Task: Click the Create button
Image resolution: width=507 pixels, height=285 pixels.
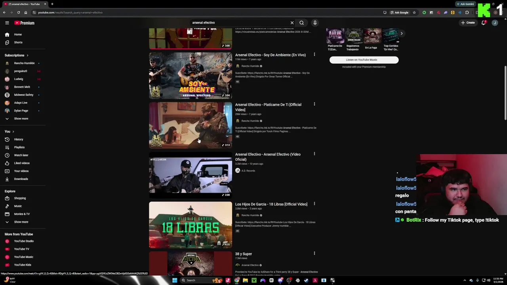Action: click(x=468, y=23)
